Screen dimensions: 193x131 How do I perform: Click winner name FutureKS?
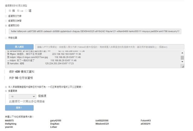point(146,120)
